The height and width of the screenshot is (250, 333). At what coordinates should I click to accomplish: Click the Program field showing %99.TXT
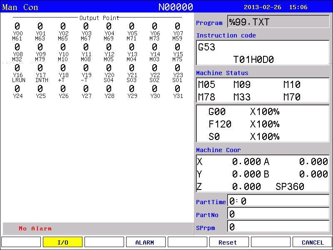[278, 22]
